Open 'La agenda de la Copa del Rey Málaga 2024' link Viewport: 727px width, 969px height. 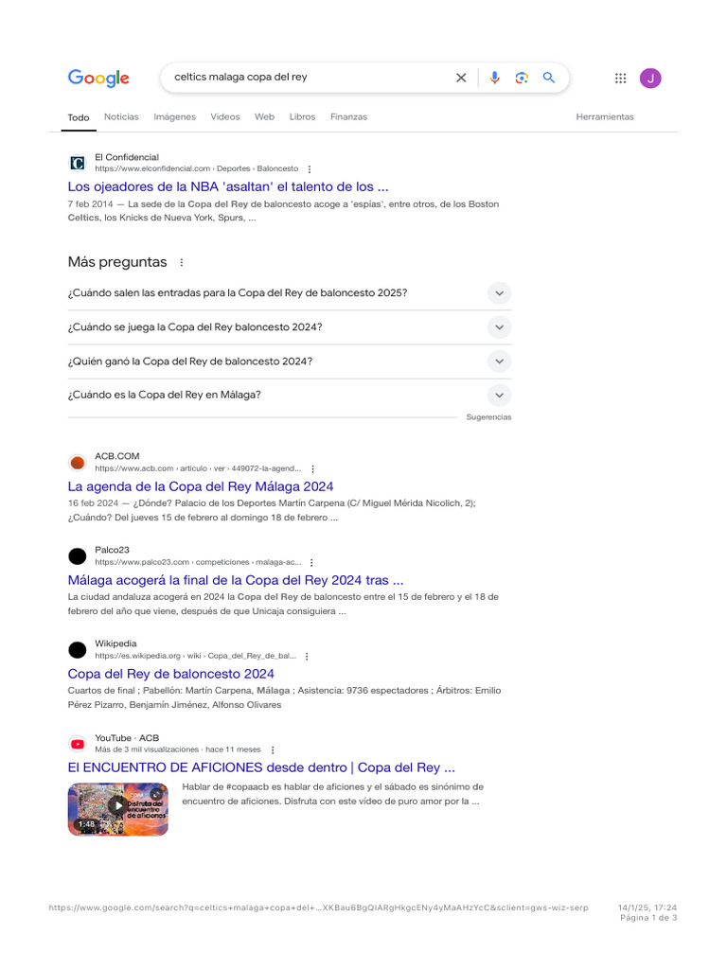pos(201,487)
